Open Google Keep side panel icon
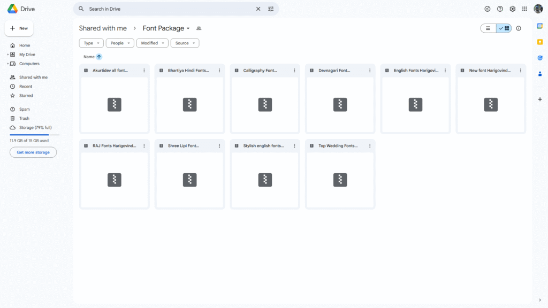The width and height of the screenshot is (548, 308). 540,42
